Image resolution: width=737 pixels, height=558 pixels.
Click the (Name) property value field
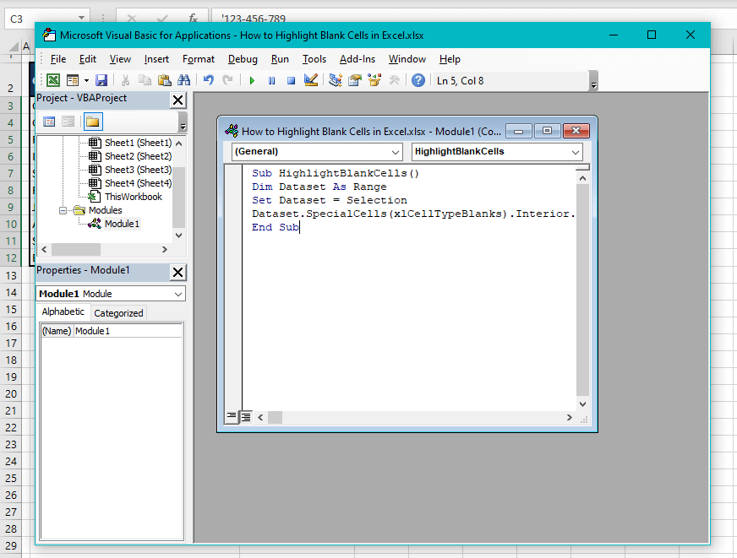click(128, 332)
